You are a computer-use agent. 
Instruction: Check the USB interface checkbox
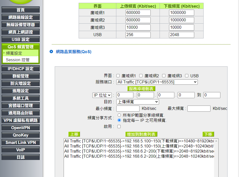point(187,76)
